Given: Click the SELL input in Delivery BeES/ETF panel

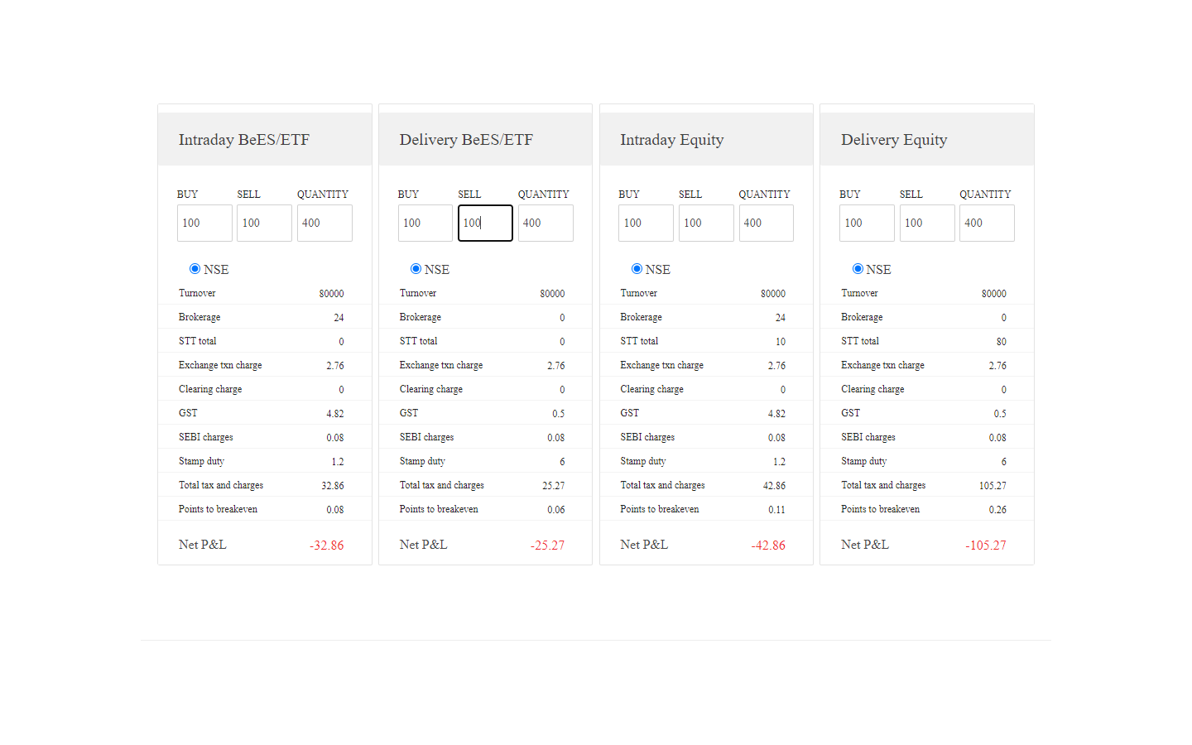Looking at the screenshot, I should click(485, 223).
